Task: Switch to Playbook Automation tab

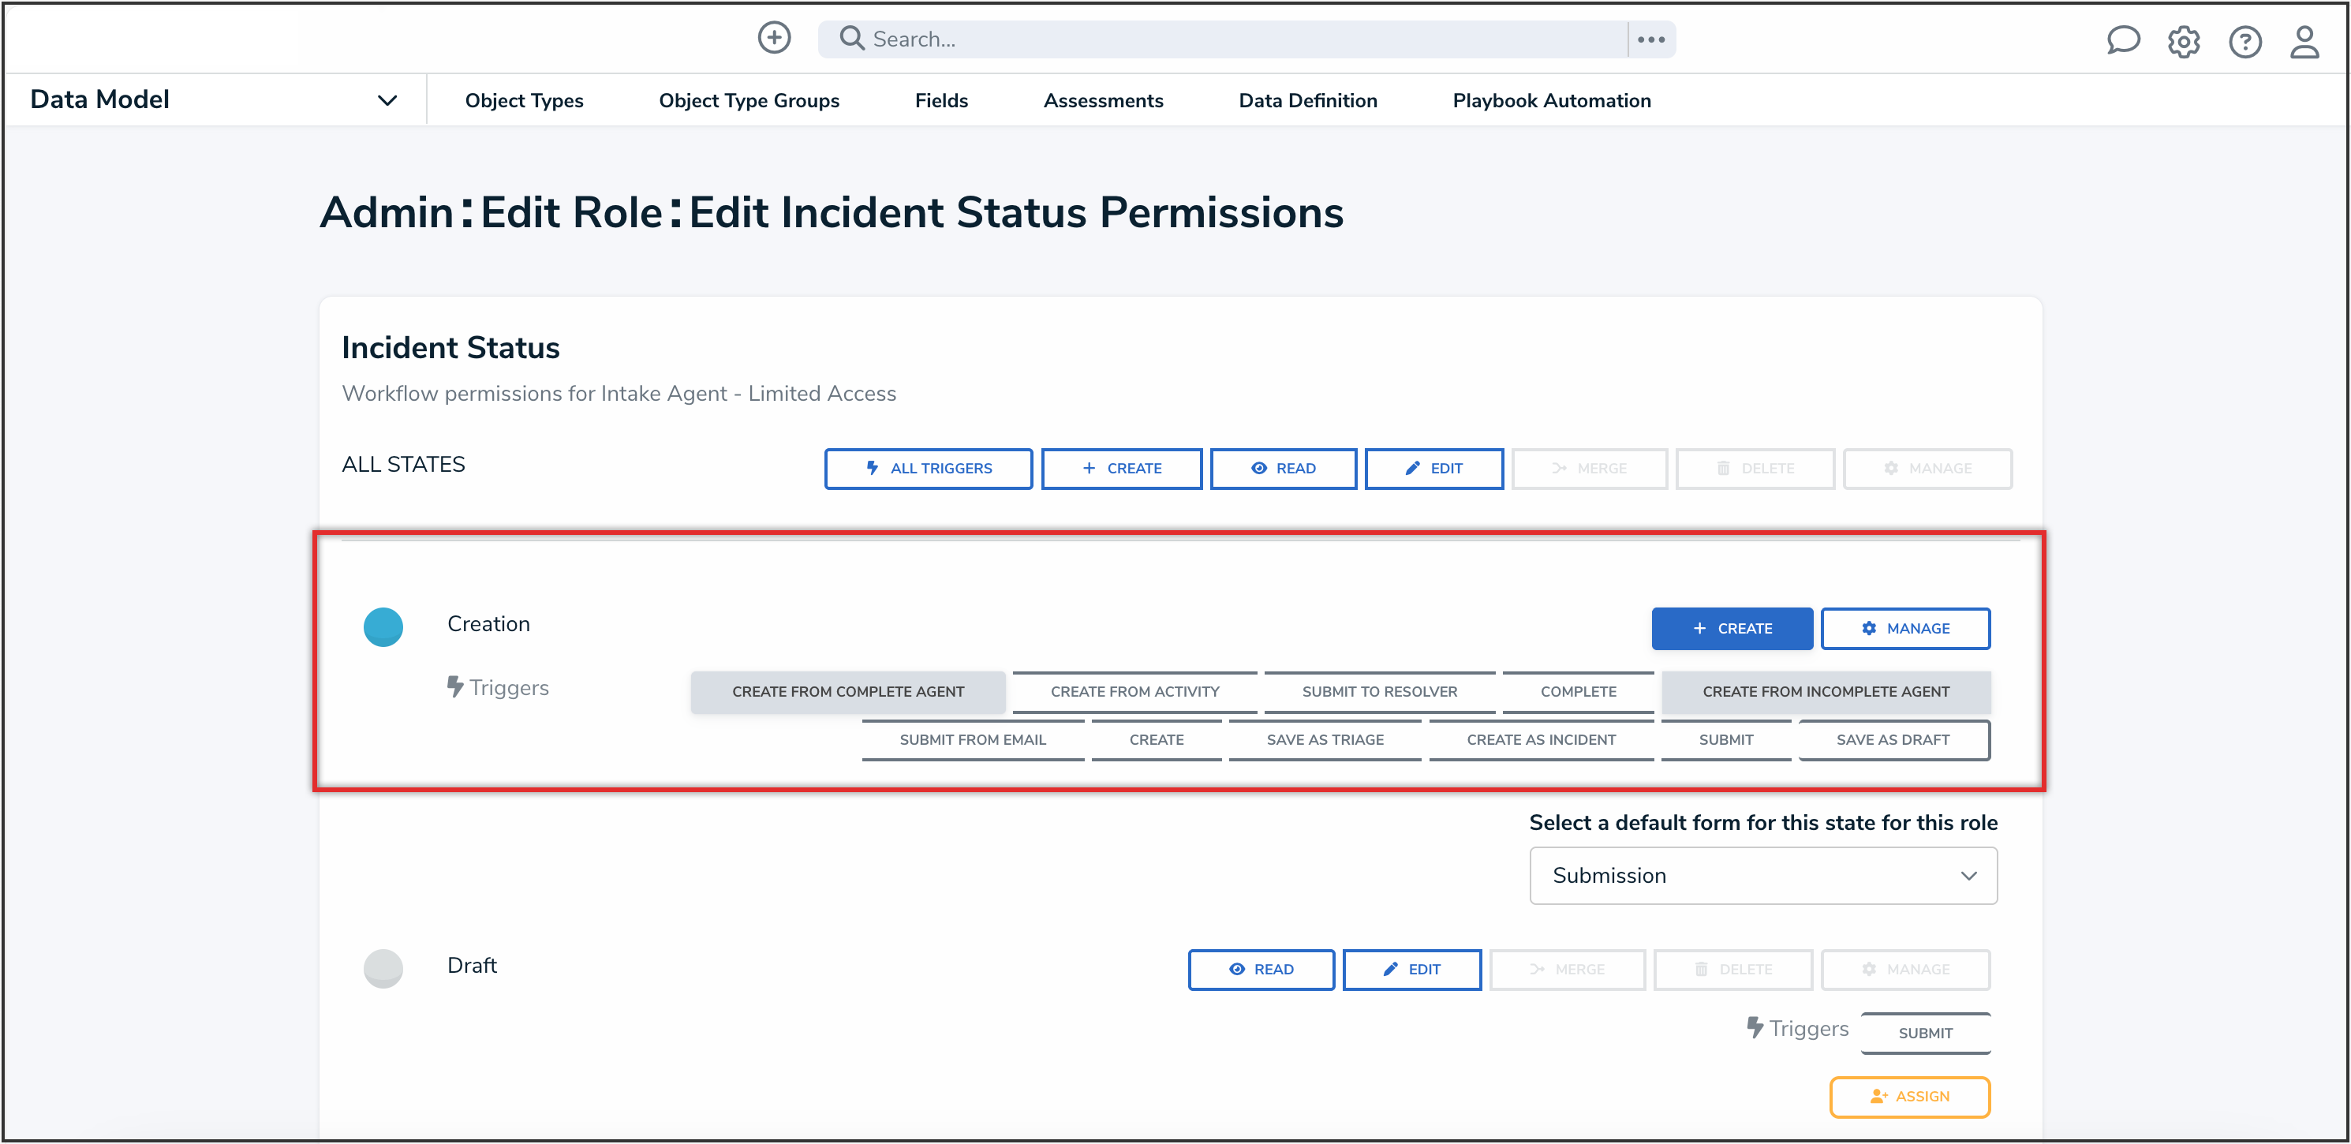Action: (1550, 100)
